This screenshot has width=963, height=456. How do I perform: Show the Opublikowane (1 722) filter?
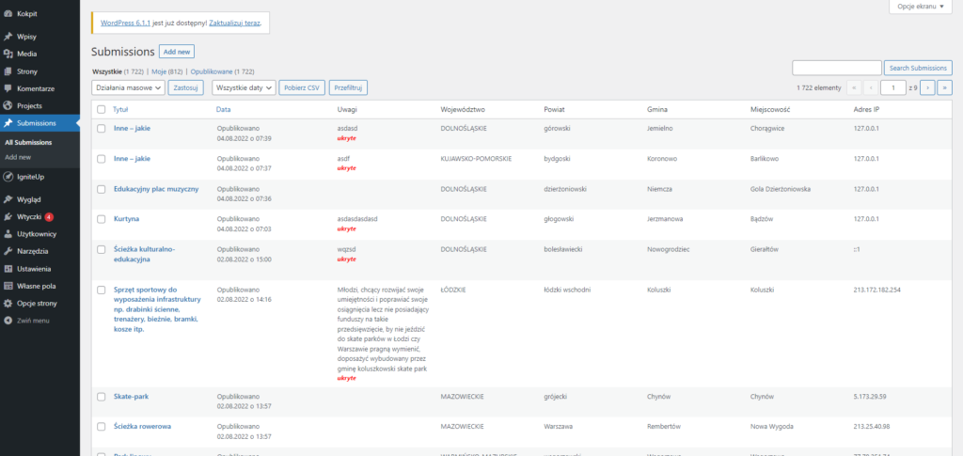coord(222,71)
